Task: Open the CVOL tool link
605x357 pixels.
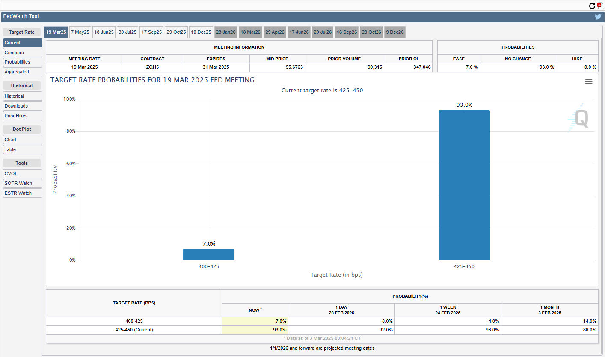Action: click(x=22, y=173)
